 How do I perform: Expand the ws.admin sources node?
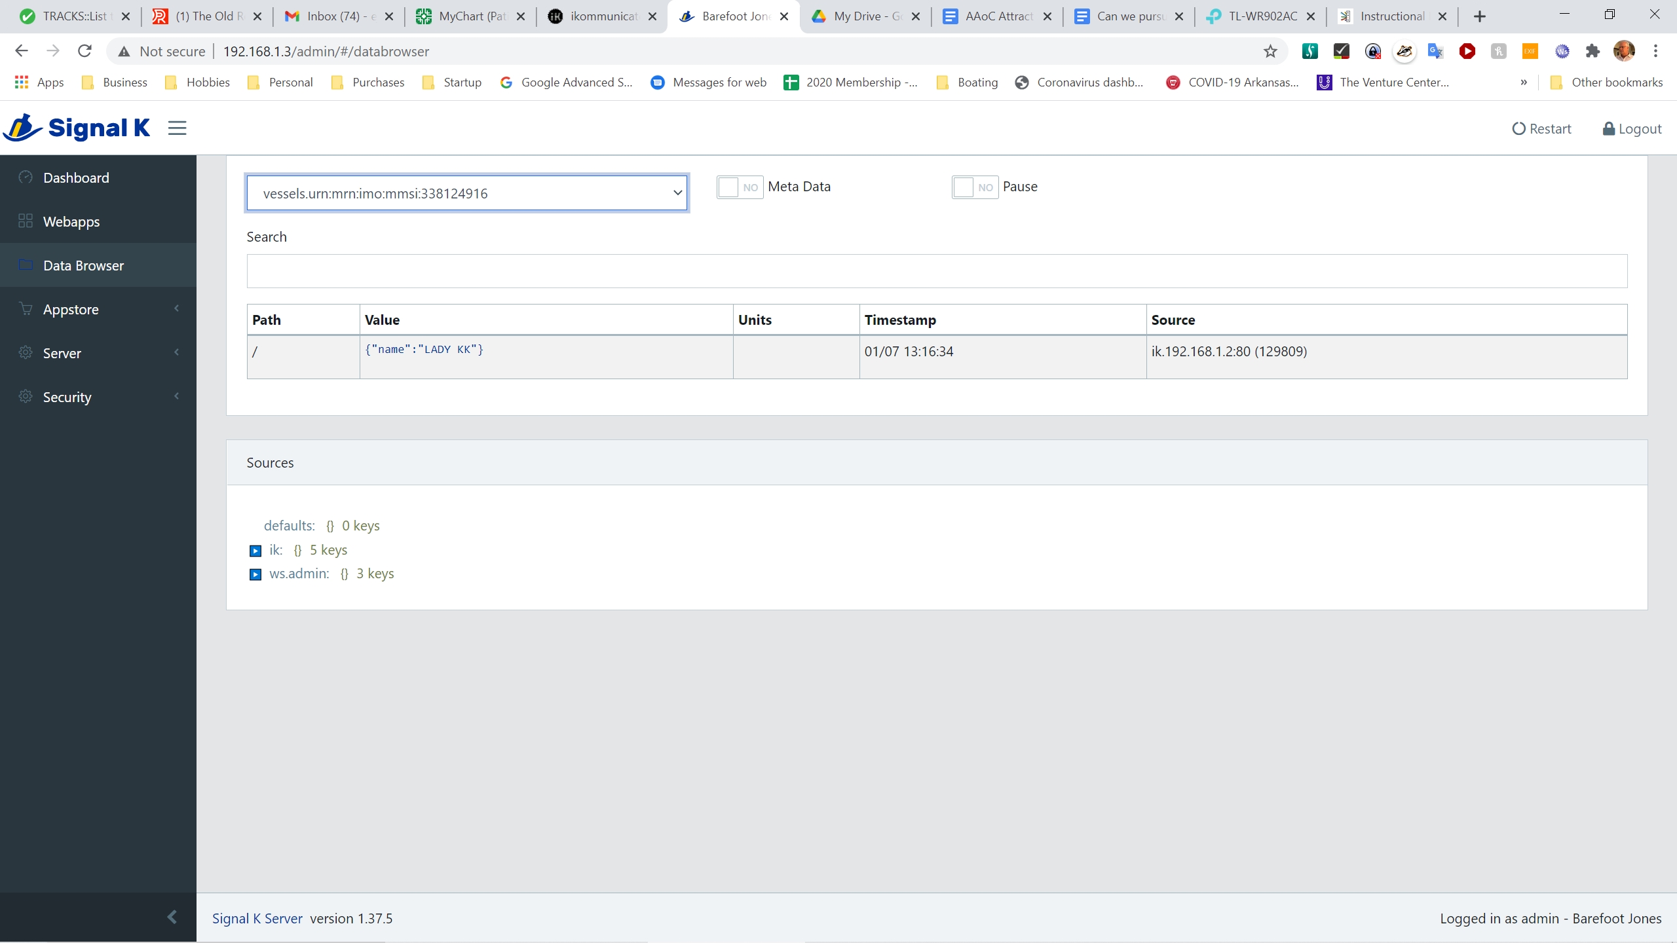pos(255,574)
